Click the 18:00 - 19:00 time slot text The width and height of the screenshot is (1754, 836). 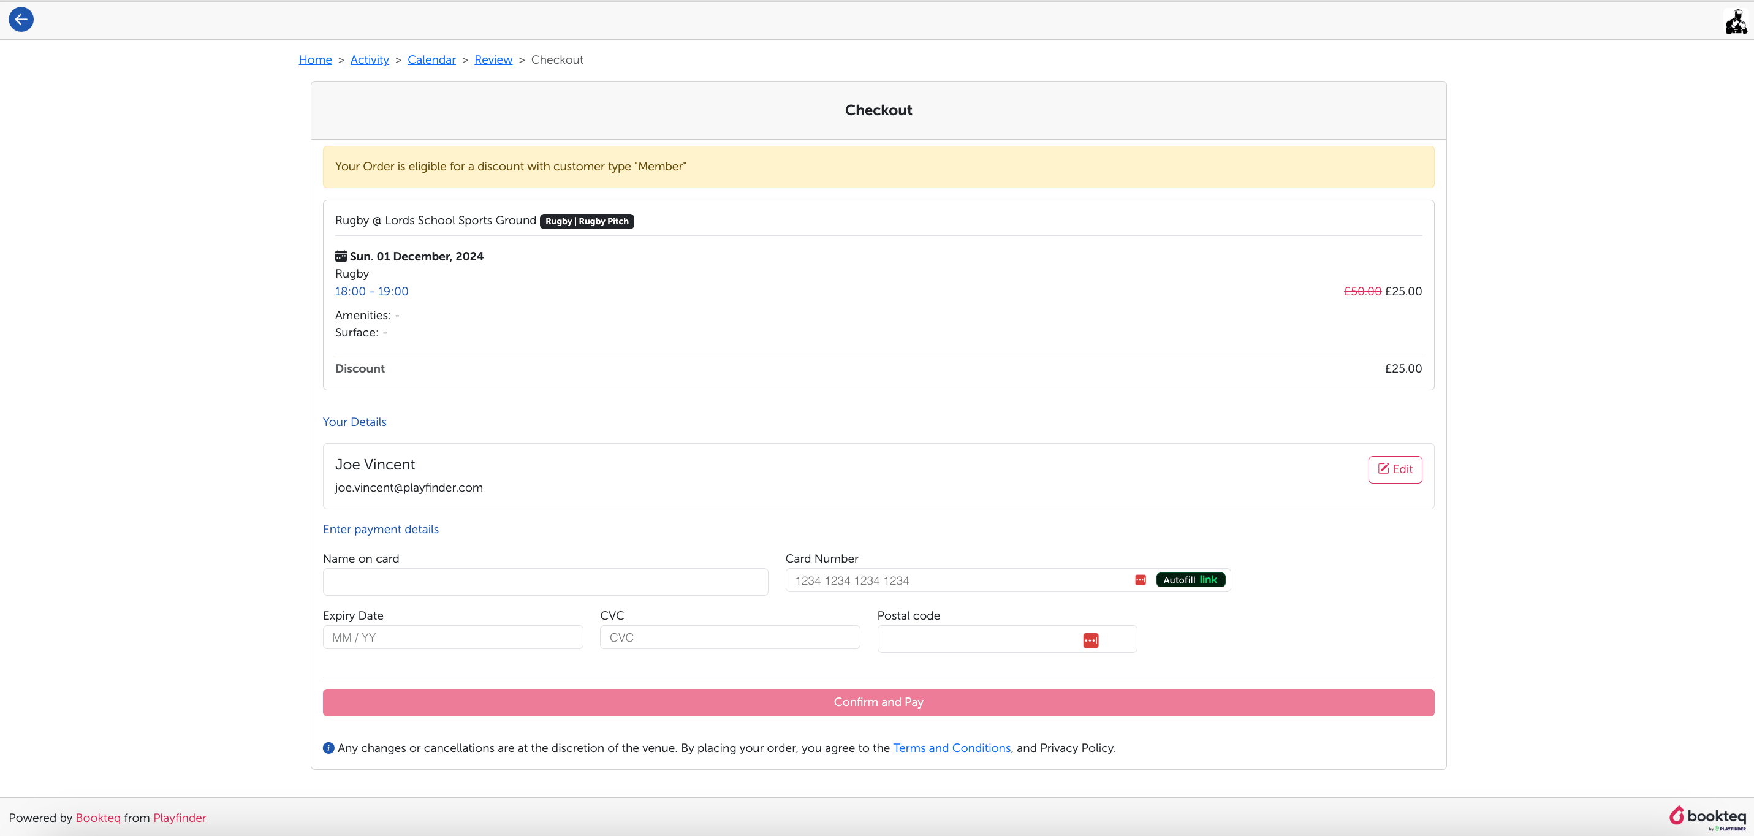pyautogui.click(x=372, y=291)
